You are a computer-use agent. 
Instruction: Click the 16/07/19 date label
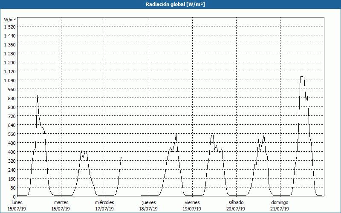(x=61, y=209)
